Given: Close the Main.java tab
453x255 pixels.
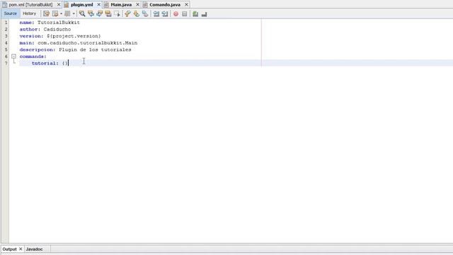Looking at the screenshot, I should [137, 5].
